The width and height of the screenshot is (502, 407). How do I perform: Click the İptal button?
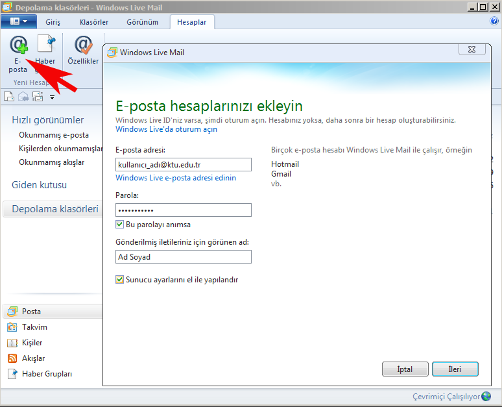tap(405, 369)
